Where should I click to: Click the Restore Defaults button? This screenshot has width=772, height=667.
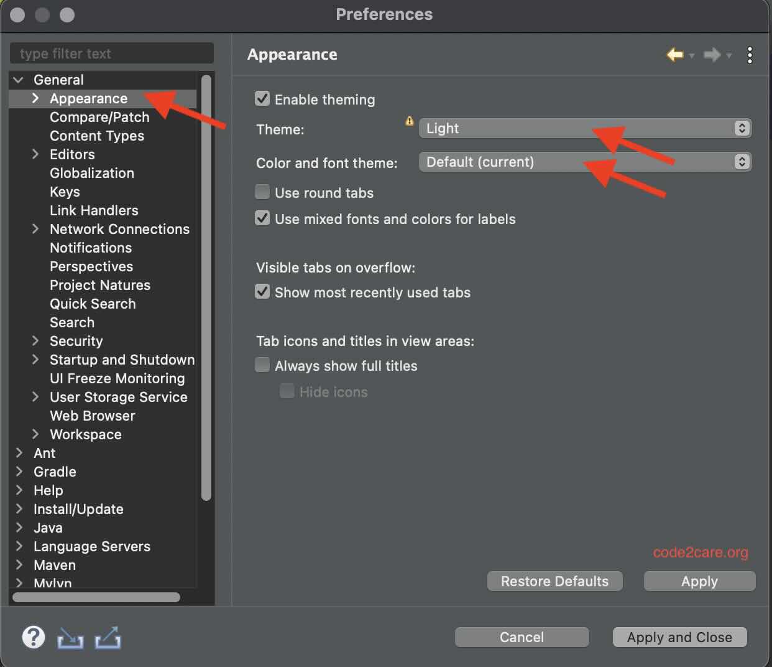coord(554,581)
